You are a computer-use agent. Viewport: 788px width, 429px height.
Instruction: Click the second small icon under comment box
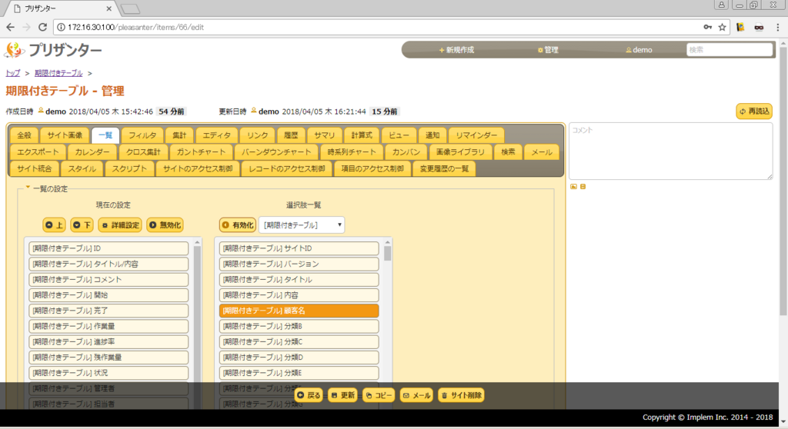point(583,186)
